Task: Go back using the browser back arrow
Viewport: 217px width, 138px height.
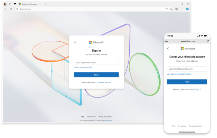Action: pos(5,9)
